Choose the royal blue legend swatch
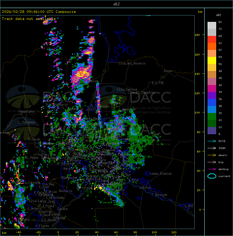 [212, 103]
